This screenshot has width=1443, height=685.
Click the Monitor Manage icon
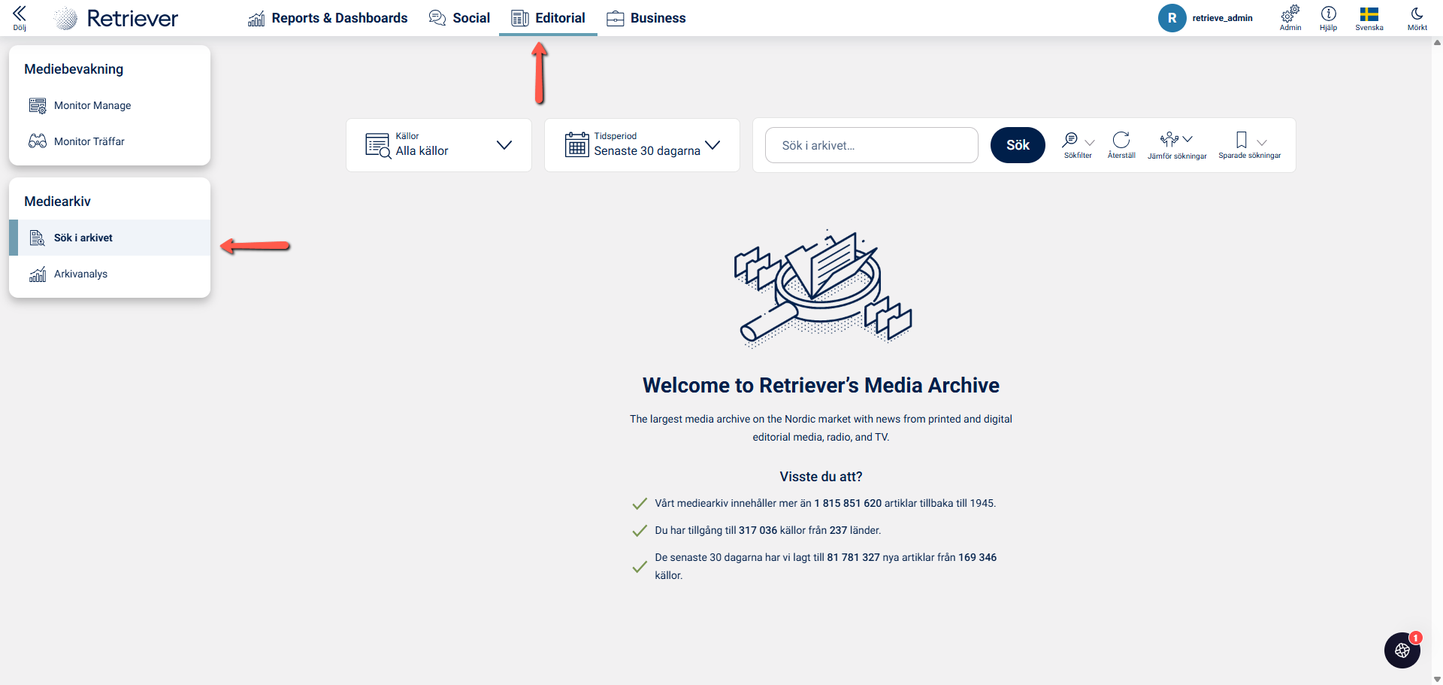[x=38, y=105]
